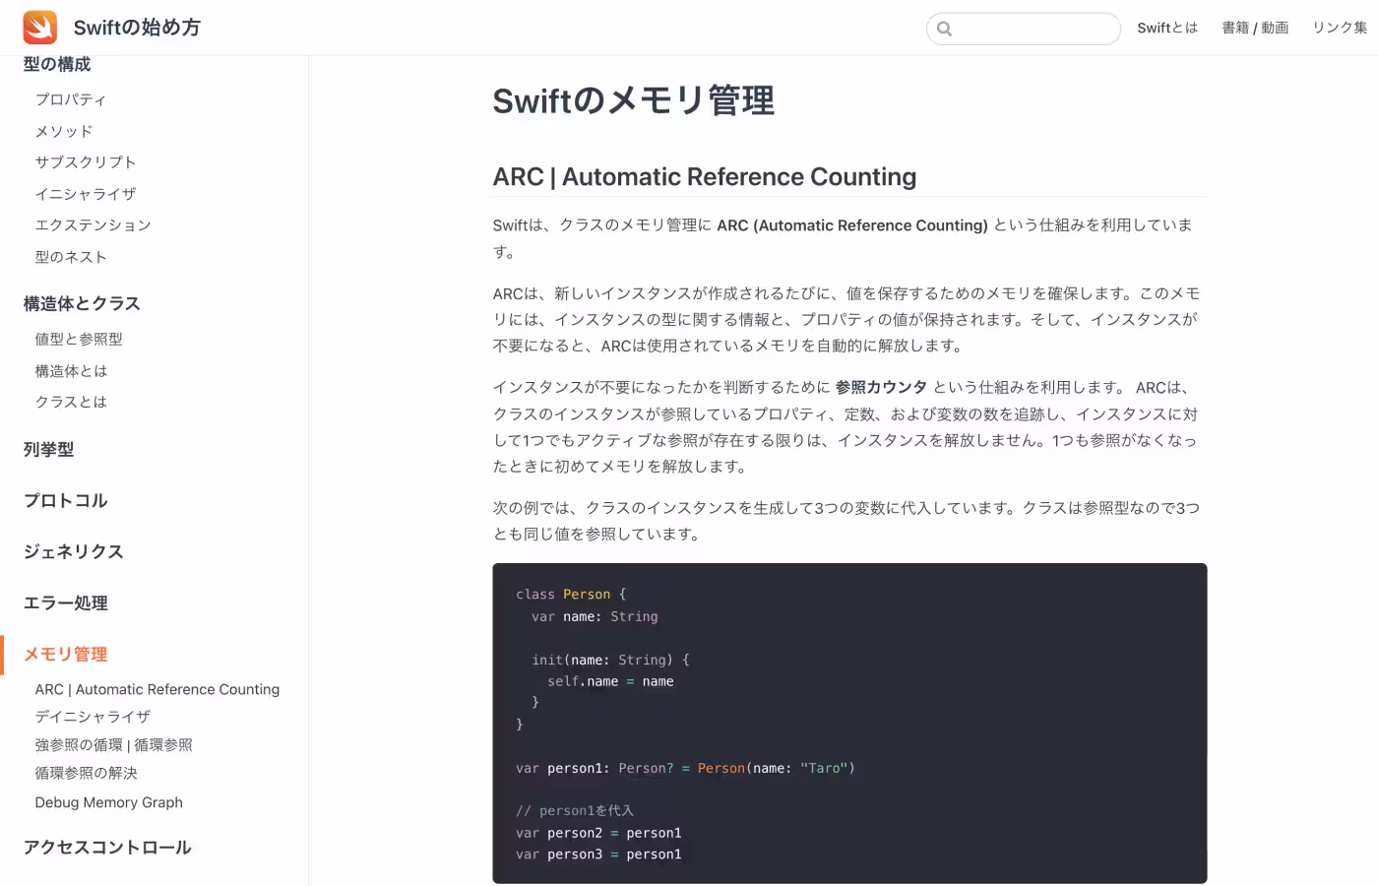1378x886 pixels.
Task: Click the Swift bird logo icon
Action: [x=40, y=28]
